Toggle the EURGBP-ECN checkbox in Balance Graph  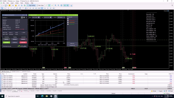68,24
